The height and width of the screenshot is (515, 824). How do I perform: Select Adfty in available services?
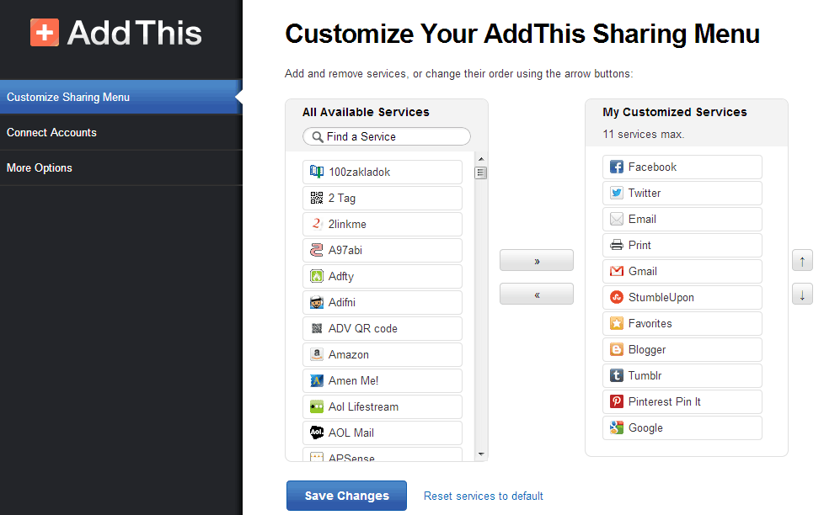click(x=383, y=276)
